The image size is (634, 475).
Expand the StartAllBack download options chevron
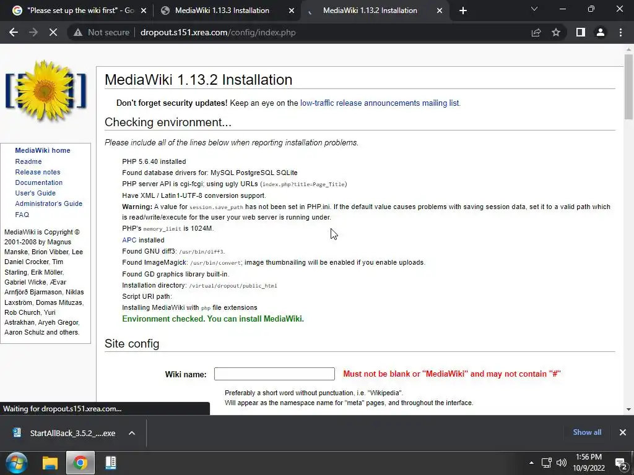(x=132, y=433)
